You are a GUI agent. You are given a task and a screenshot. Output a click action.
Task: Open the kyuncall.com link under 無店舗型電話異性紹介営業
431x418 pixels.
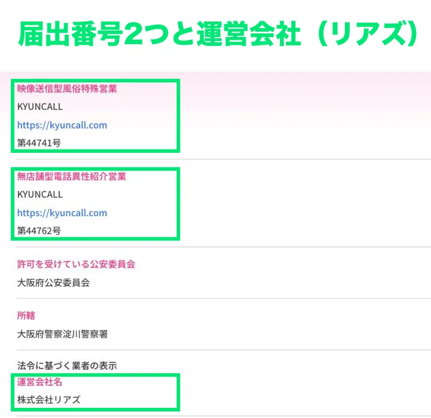pyautogui.click(x=62, y=213)
